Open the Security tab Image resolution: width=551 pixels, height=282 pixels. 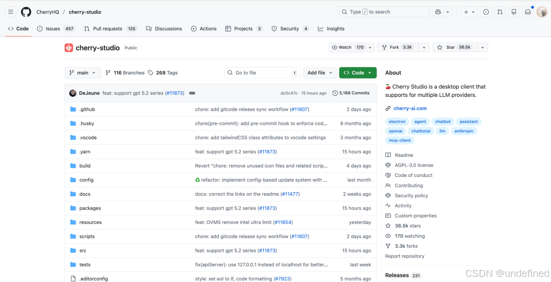(290, 29)
